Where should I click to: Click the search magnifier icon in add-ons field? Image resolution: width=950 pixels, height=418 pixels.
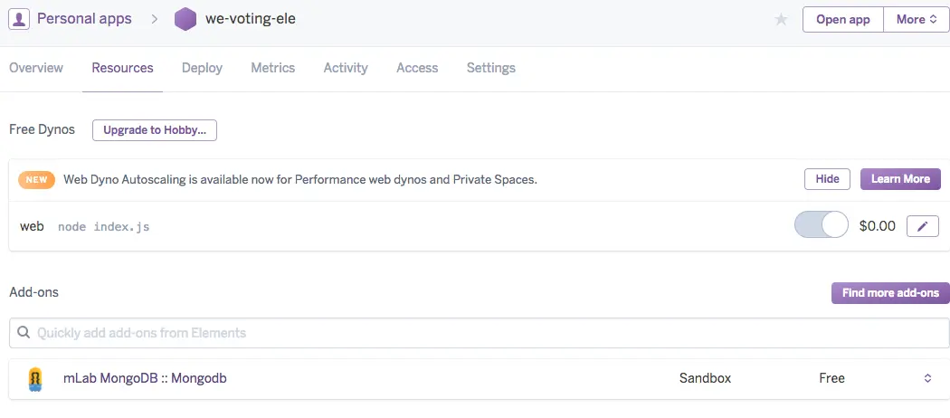(x=24, y=333)
